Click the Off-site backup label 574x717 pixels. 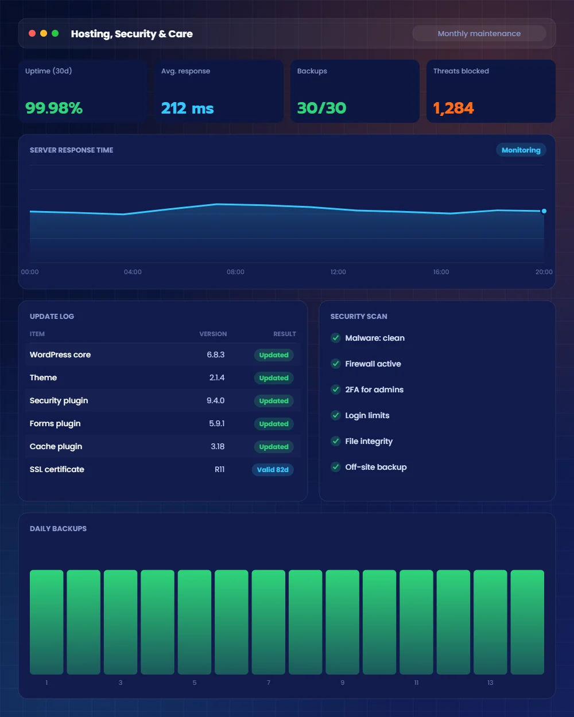pyautogui.click(x=376, y=467)
